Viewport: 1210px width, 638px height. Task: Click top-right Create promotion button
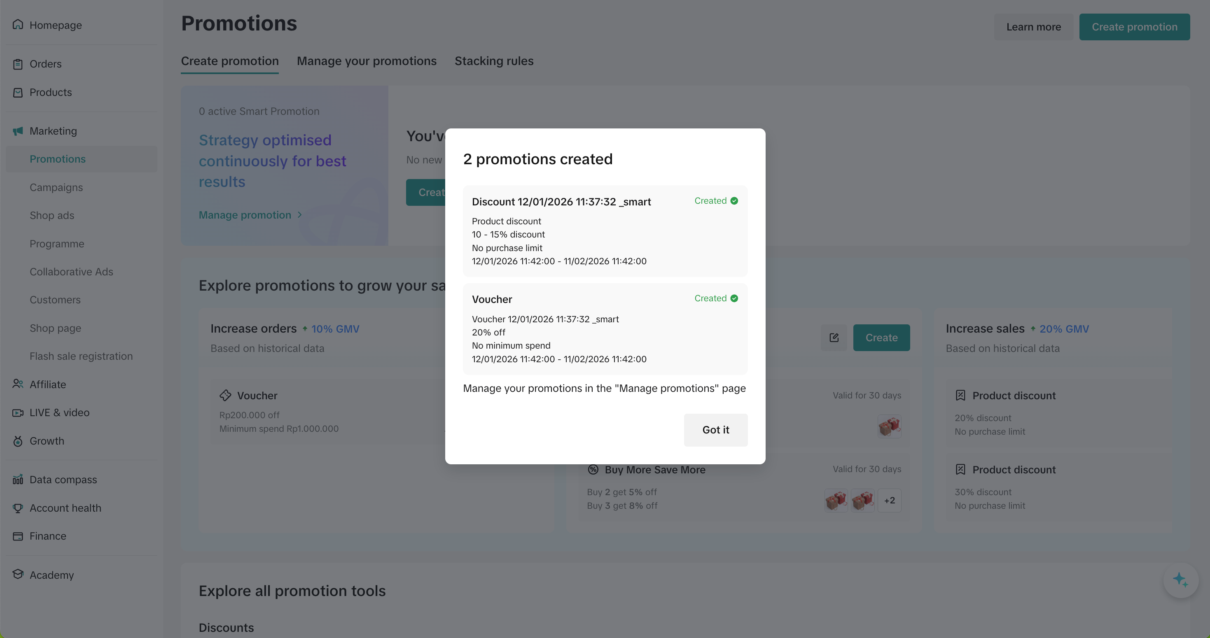(x=1134, y=27)
